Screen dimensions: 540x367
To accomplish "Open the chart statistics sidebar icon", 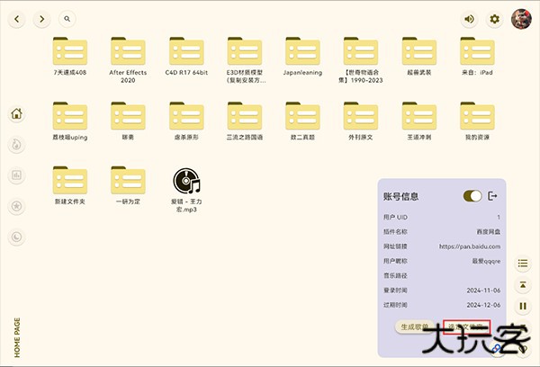I will click(16, 175).
